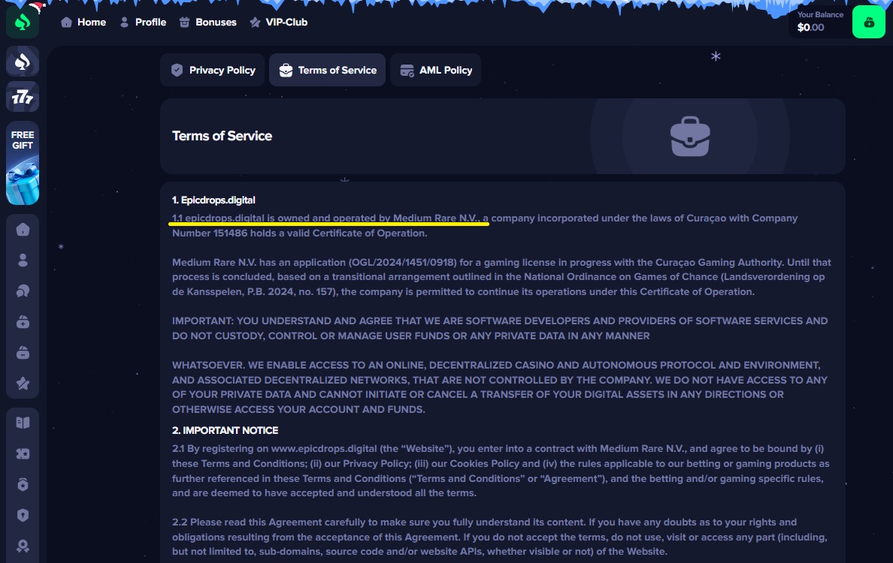Open the sidebar open-book icon

click(x=23, y=423)
